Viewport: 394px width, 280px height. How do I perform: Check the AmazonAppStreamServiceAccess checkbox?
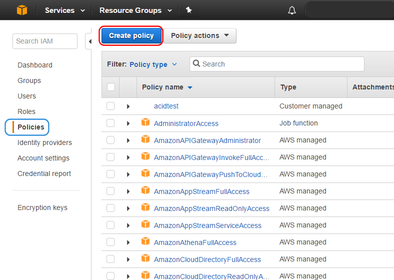tap(110, 225)
